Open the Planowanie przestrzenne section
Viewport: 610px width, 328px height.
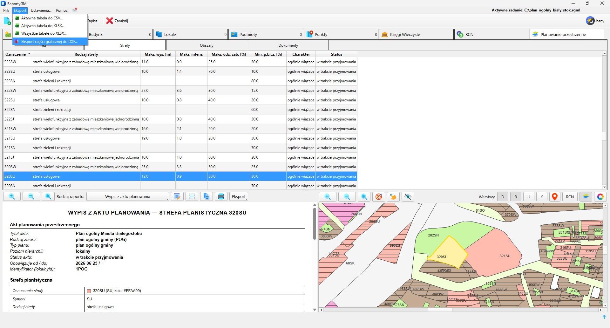point(567,34)
